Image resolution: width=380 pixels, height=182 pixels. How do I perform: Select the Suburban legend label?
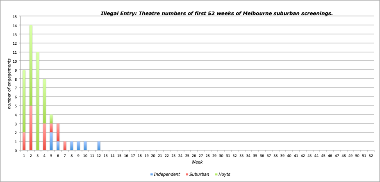(199, 174)
